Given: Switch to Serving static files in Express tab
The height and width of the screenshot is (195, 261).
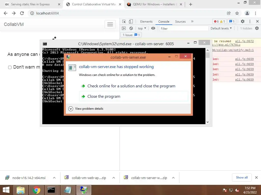Looking at the screenshot, I should pyautogui.click(x=30, y=4).
